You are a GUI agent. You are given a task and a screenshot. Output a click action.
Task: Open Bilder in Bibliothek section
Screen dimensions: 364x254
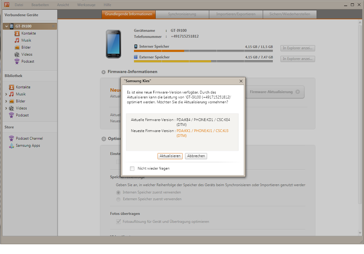(x=20, y=101)
